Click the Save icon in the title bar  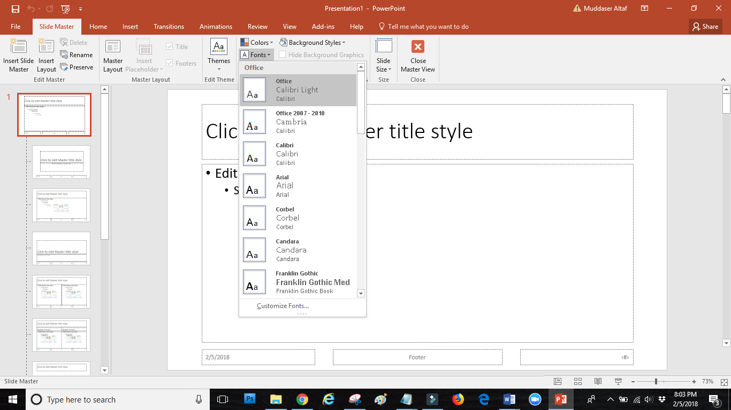[x=16, y=9]
